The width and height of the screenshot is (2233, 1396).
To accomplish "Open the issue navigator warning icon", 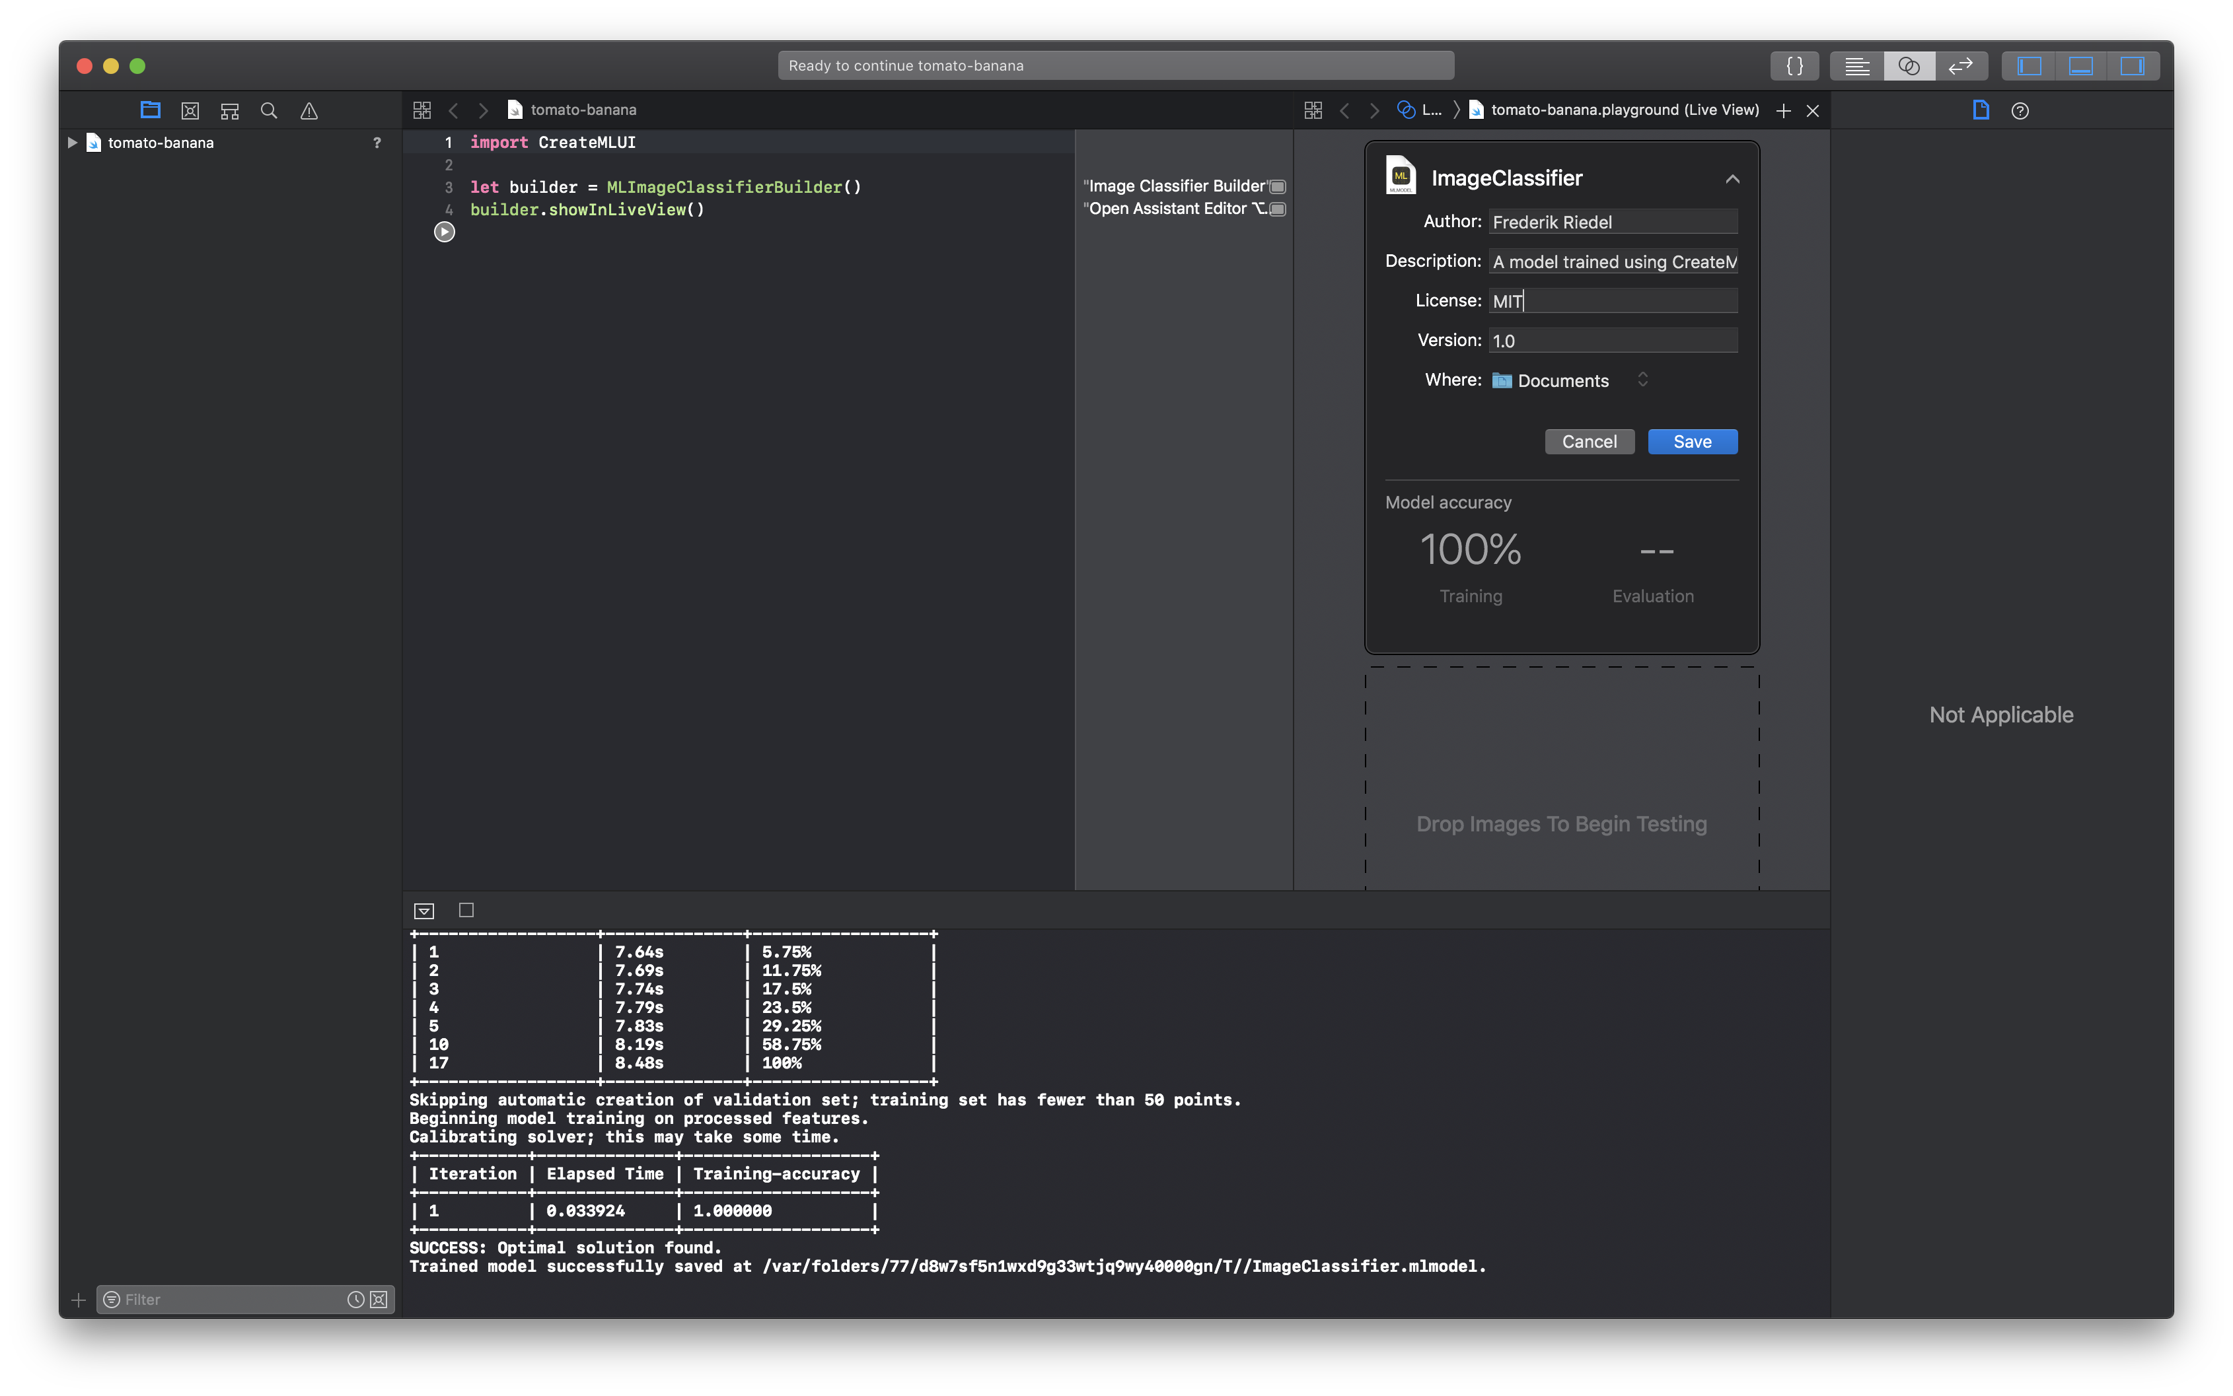I will [x=309, y=111].
